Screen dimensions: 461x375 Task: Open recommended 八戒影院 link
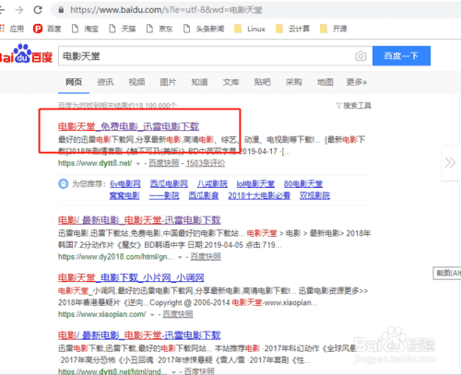tap(212, 184)
